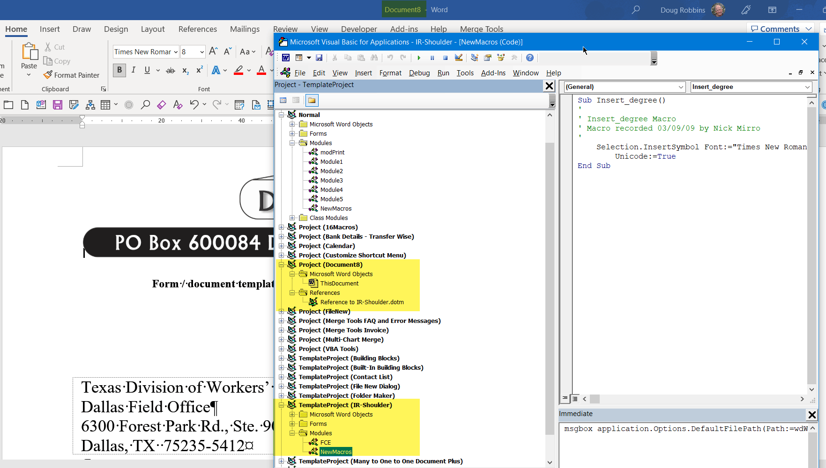Image resolution: width=826 pixels, height=468 pixels.
Task: Switch to the Mailings tab in Word ribbon
Action: click(245, 29)
